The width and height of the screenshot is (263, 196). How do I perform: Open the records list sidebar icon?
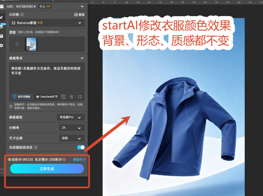click(2, 36)
